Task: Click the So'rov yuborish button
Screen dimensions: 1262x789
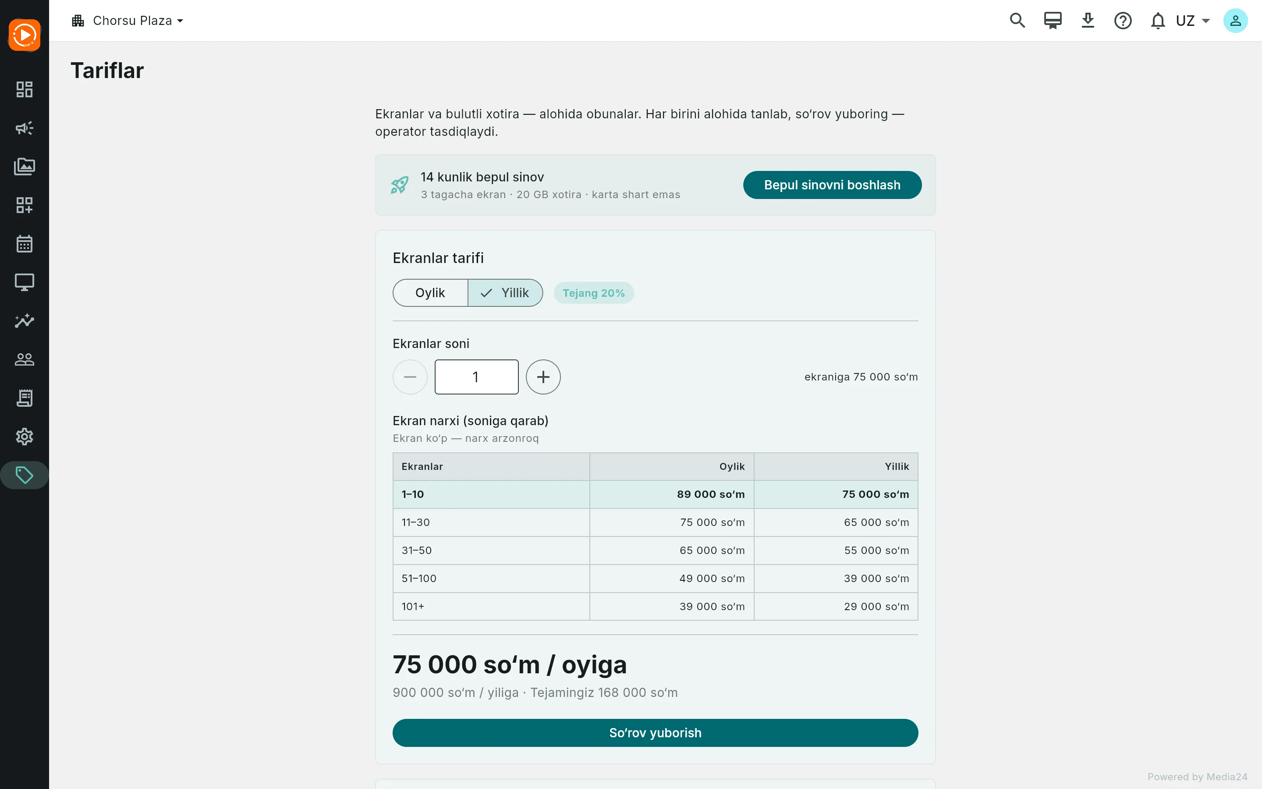Action: click(x=655, y=732)
